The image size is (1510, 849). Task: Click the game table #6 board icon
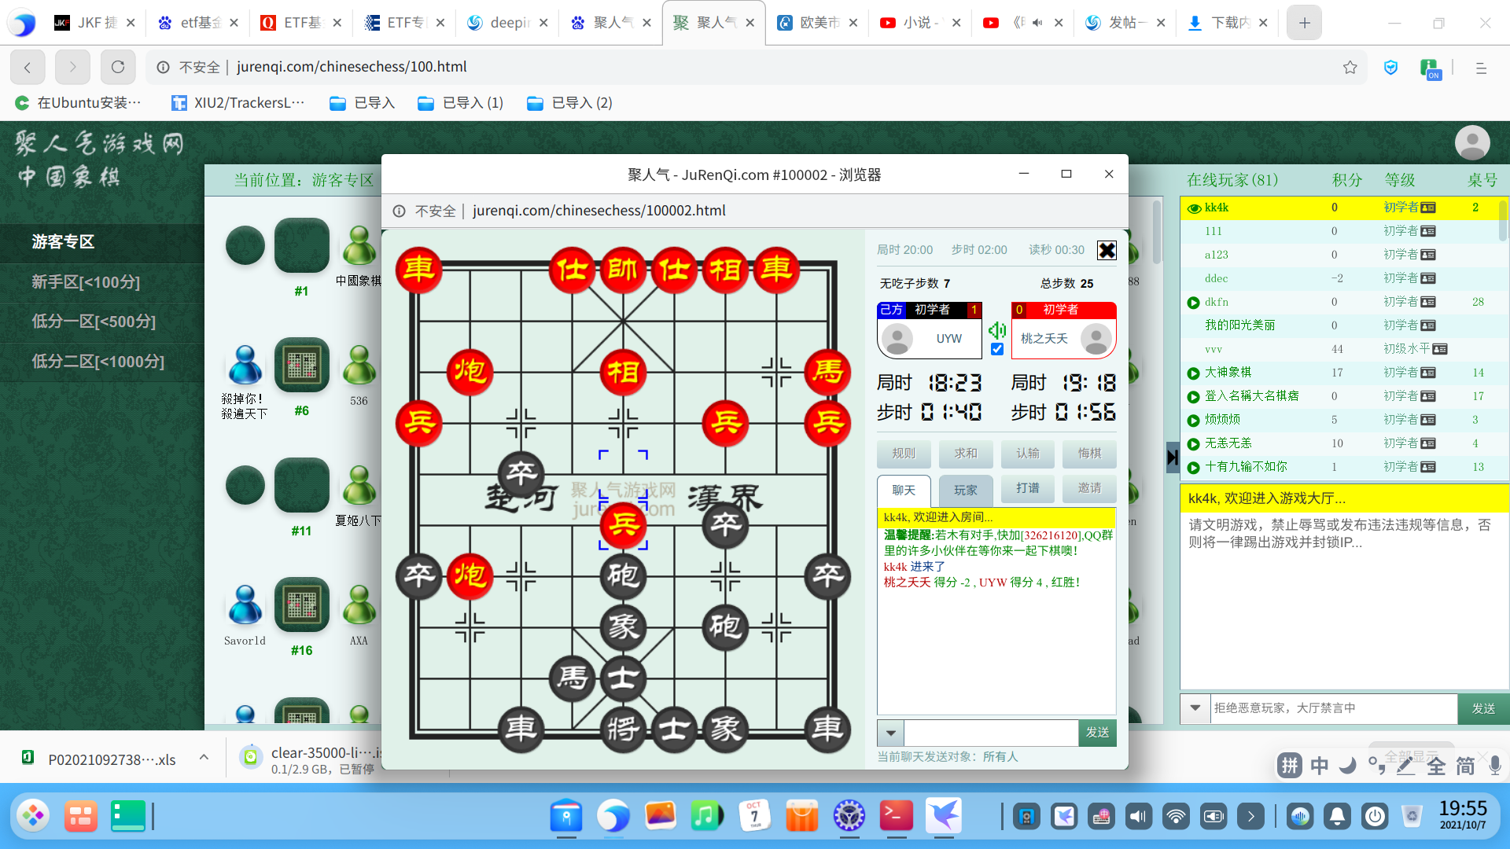301,366
